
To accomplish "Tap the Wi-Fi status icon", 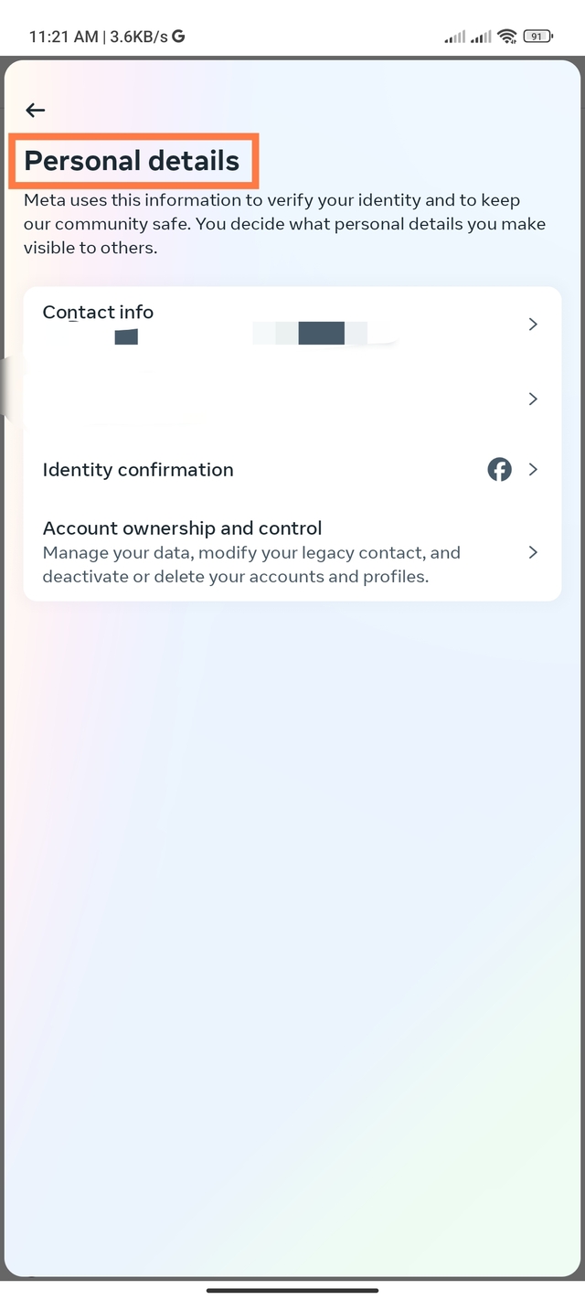I will pyautogui.click(x=507, y=37).
